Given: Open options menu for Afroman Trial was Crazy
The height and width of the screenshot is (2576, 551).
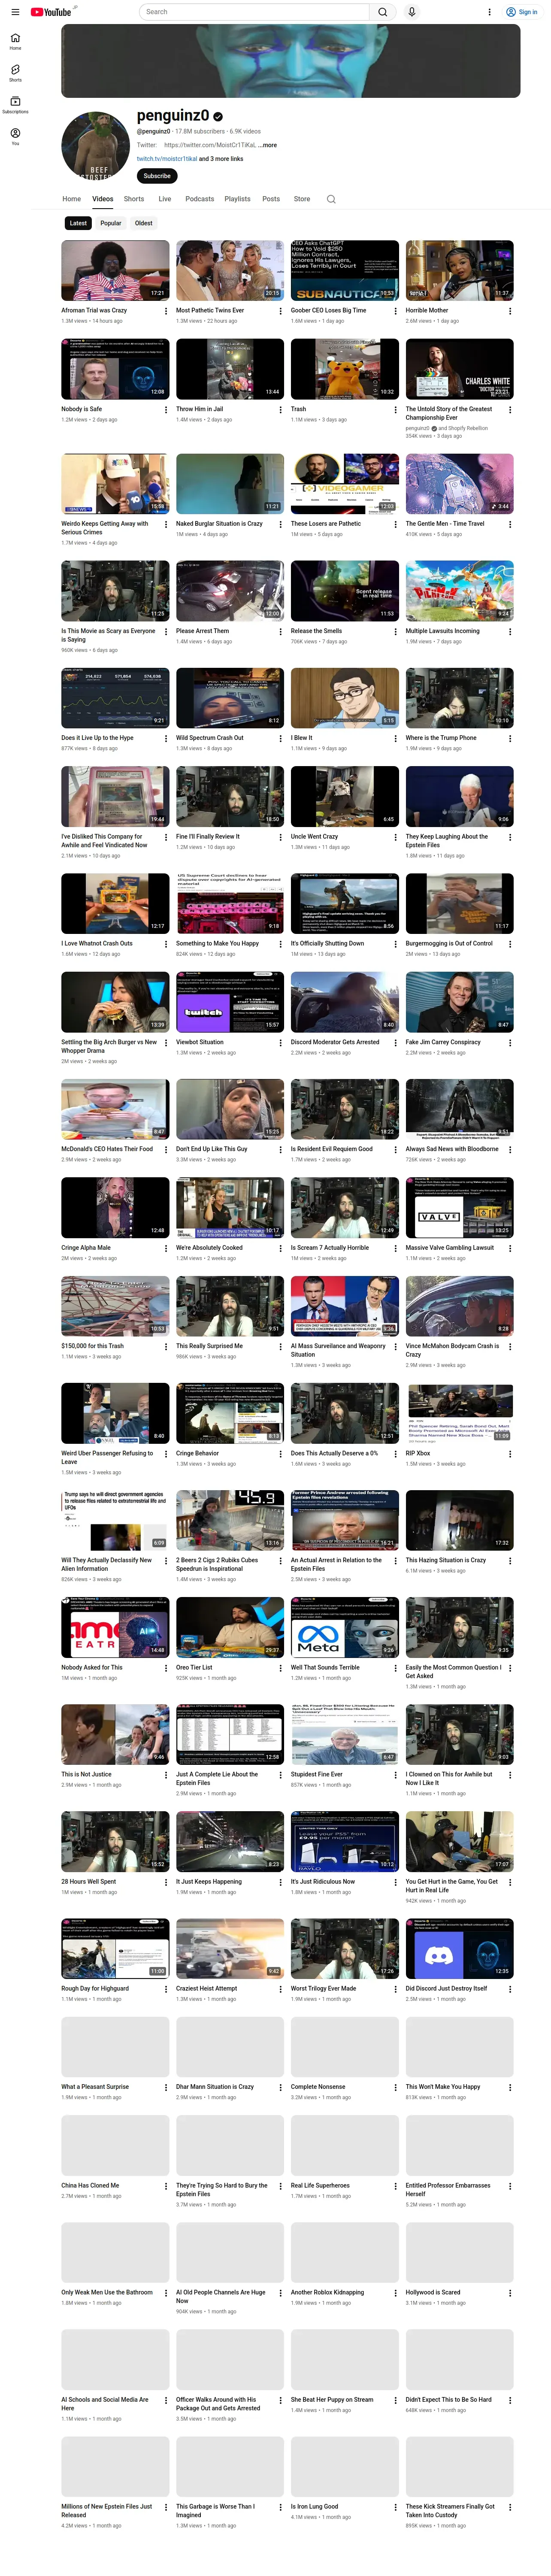Looking at the screenshot, I should coord(166,311).
